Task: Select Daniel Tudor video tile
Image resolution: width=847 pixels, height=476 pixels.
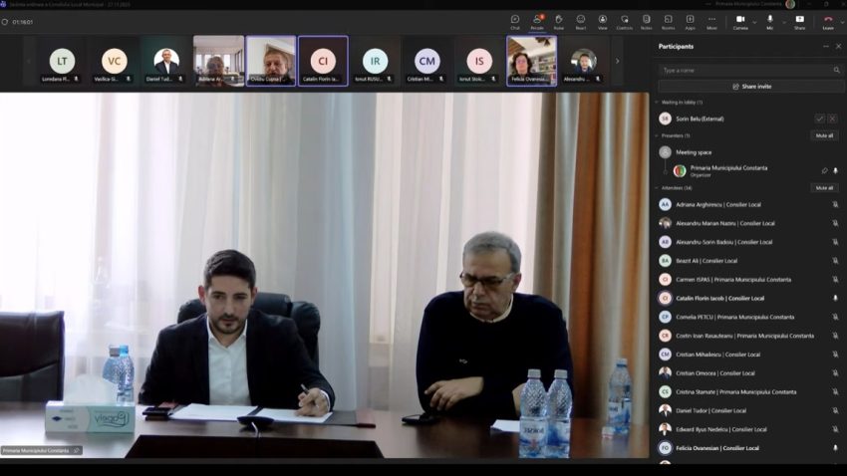Action: coord(166,61)
